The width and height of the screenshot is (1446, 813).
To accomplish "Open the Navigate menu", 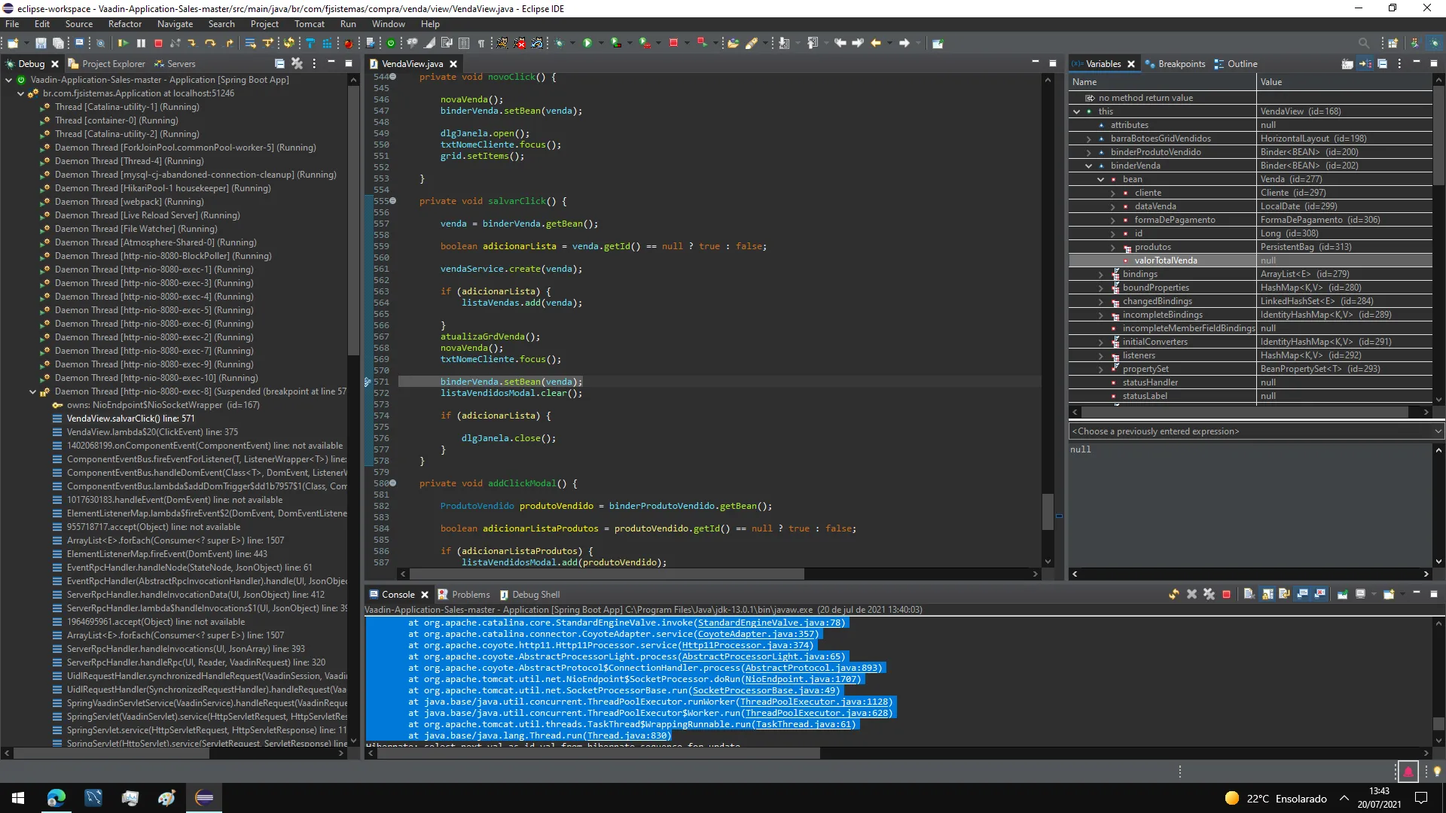I will click(174, 24).
